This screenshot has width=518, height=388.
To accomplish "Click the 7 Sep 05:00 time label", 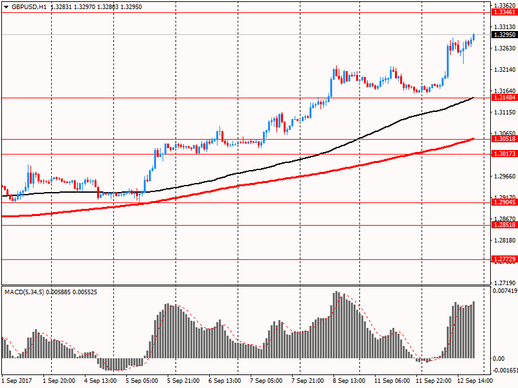I will tap(266, 381).
